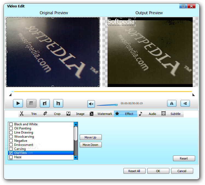Enable the Black and White effect
Image resolution: width=205 pixels, height=185 pixels.
[x=11, y=124]
